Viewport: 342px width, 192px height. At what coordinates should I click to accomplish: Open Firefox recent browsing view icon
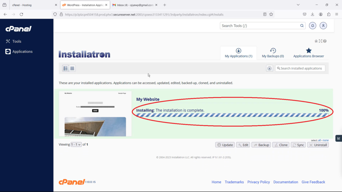click(x=5, y=5)
